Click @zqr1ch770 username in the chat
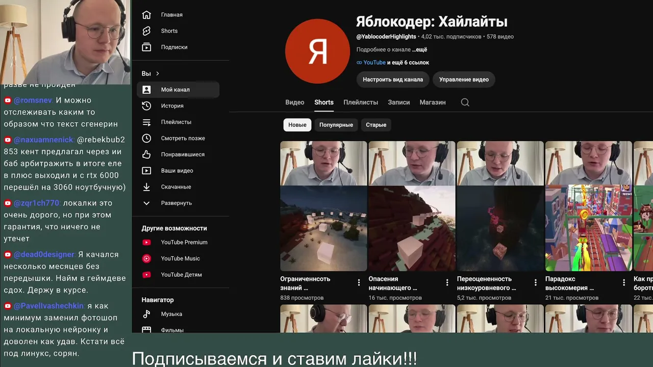653x367 pixels. (x=37, y=203)
